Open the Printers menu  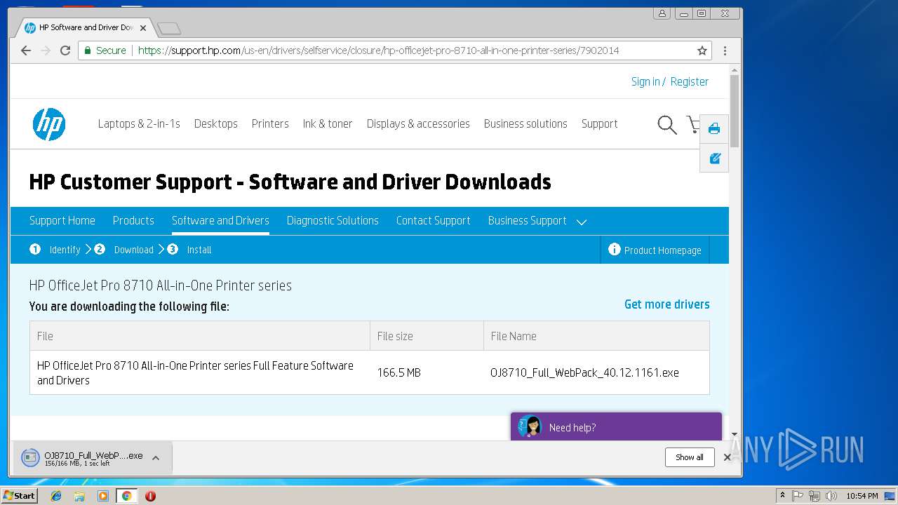270,123
